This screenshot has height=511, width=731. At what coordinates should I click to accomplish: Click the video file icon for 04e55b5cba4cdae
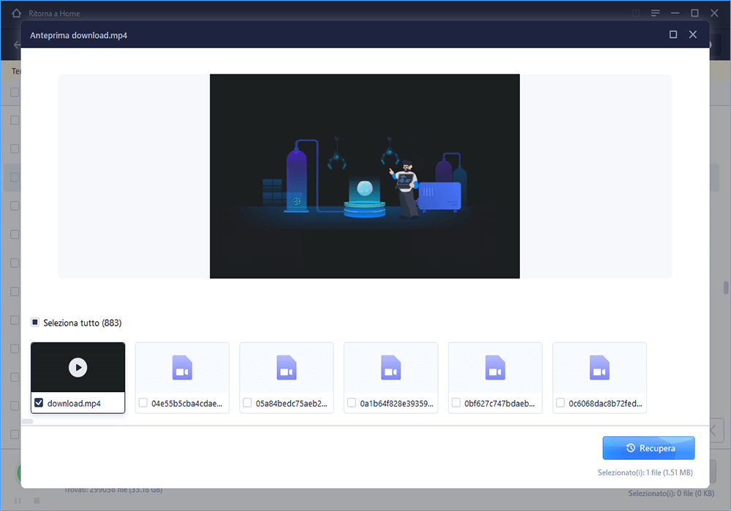182,368
